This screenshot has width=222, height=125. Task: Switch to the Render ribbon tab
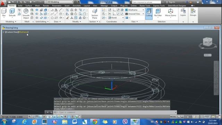coord(46,6)
